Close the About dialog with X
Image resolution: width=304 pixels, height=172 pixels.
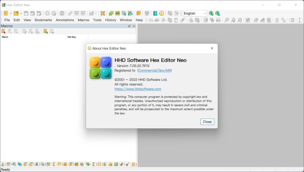pyautogui.click(x=212, y=48)
